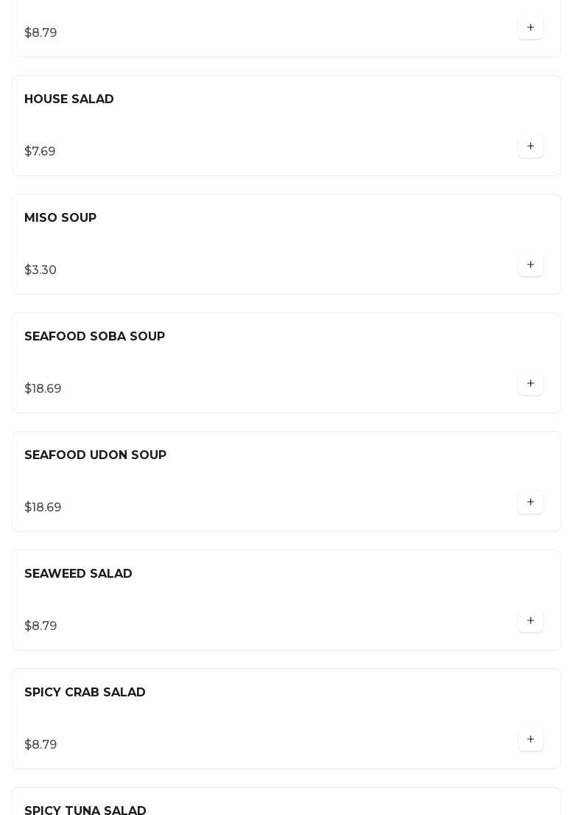The image size is (573, 815).
Task: Select the Miso Soup $3.30 price
Action: [41, 270]
